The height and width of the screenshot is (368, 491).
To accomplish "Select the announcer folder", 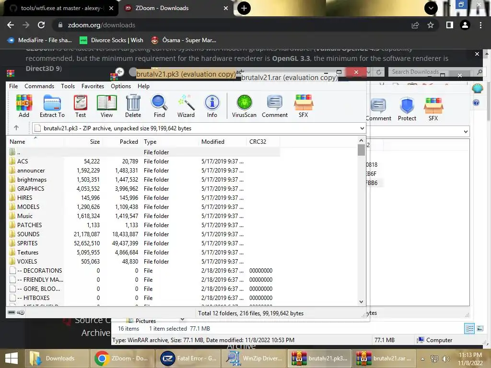I will 31,171.
